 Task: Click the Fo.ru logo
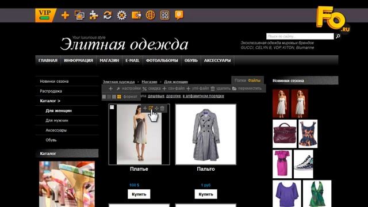click(x=332, y=19)
